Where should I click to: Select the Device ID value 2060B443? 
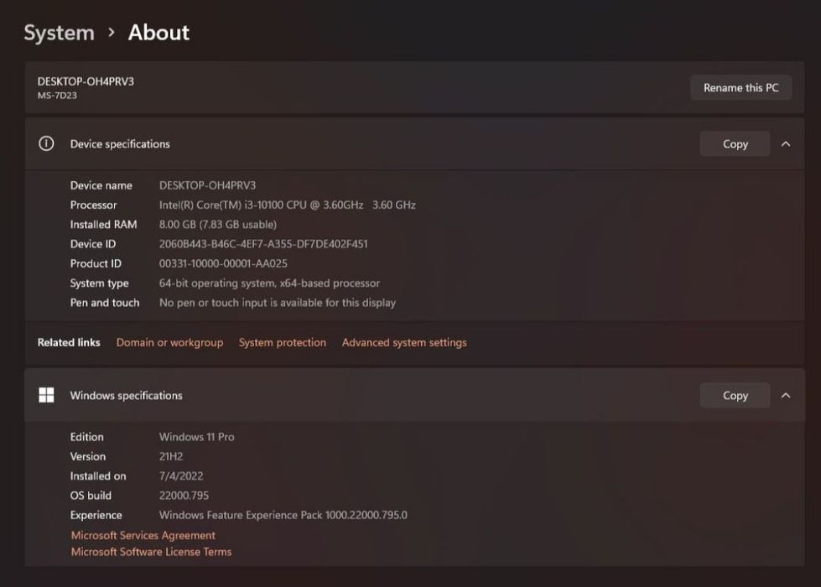pyautogui.click(x=263, y=244)
